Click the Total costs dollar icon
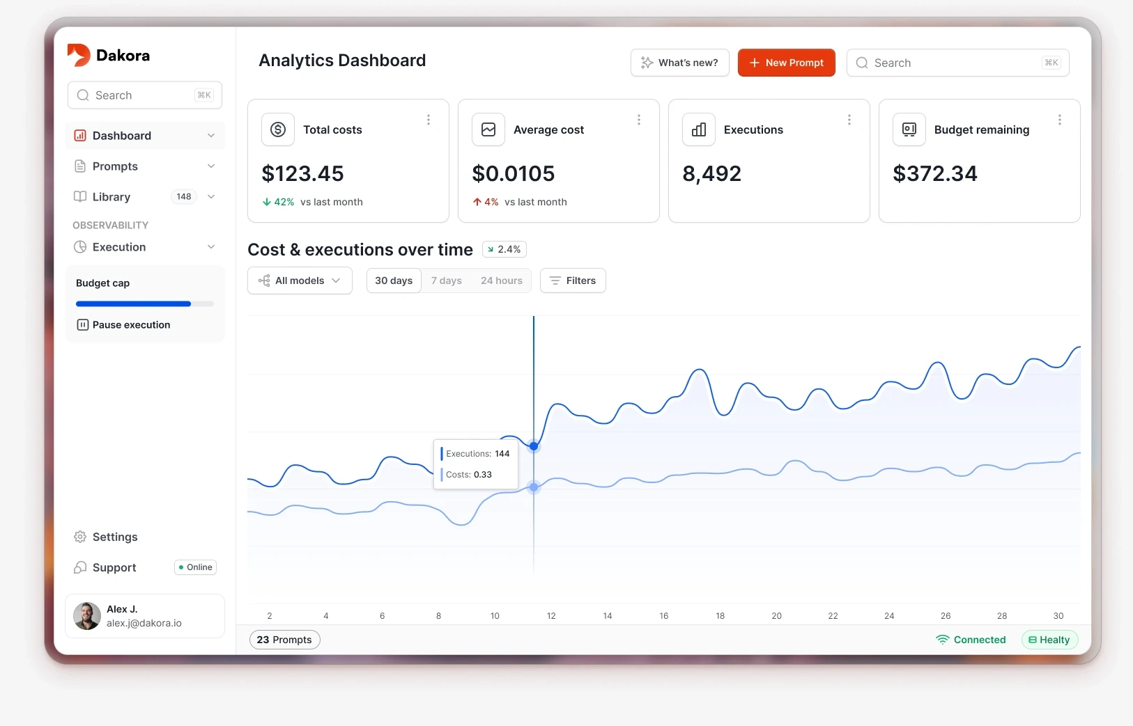The height and width of the screenshot is (726, 1133). [277, 129]
